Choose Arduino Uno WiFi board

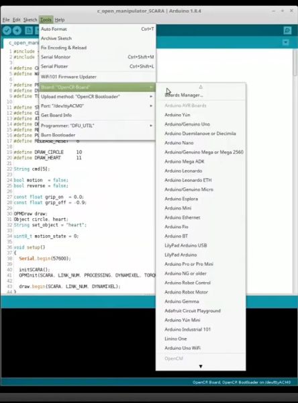[x=201, y=348]
